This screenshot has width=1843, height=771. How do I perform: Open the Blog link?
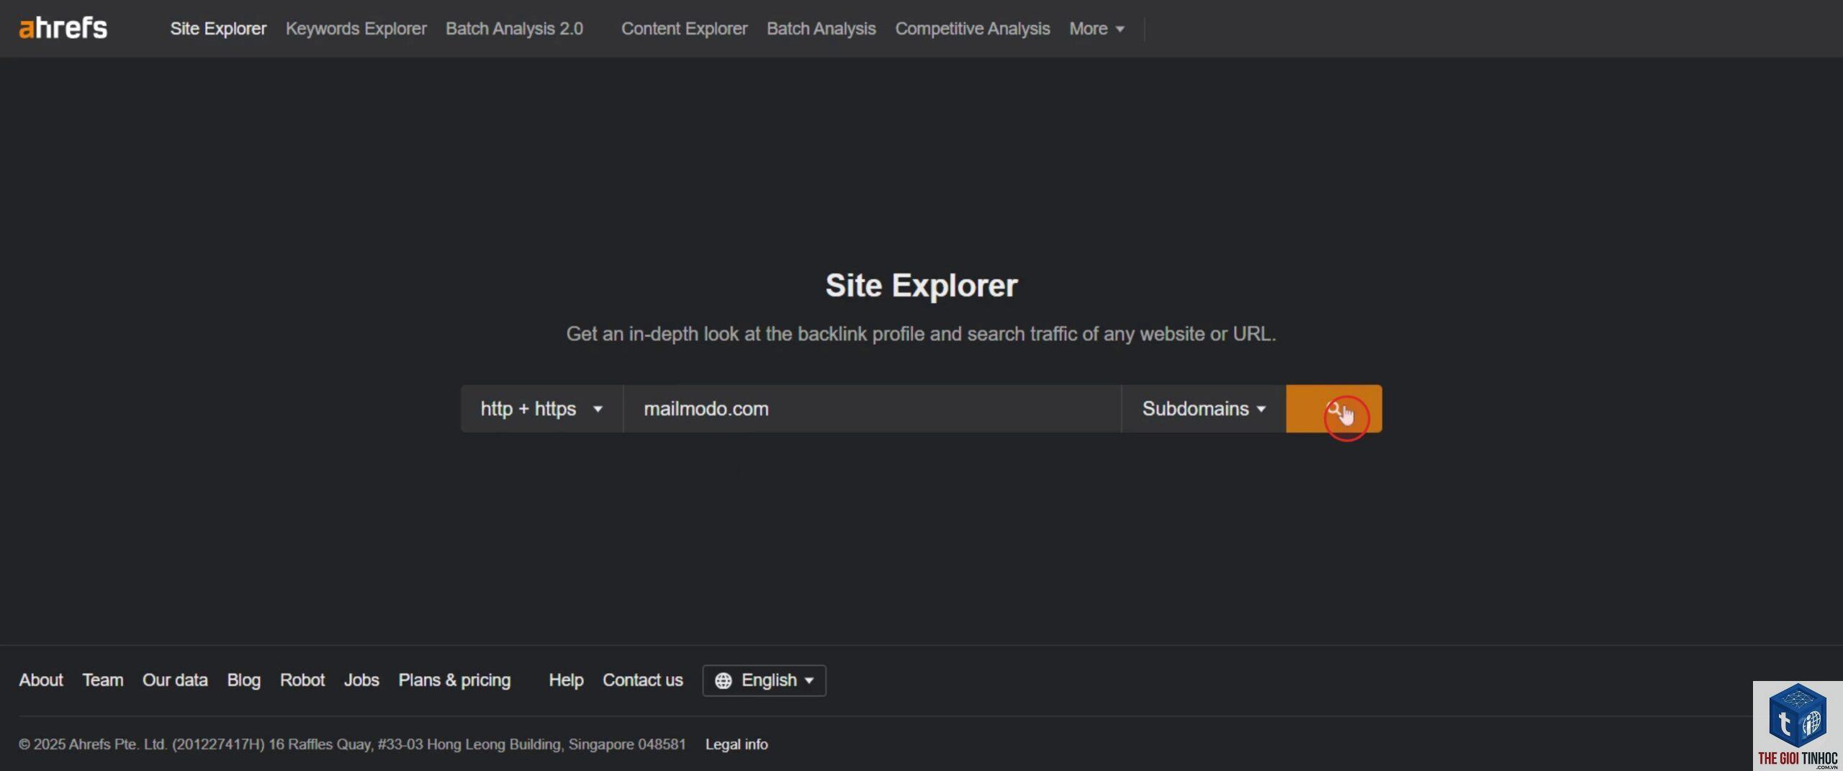click(x=244, y=680)
